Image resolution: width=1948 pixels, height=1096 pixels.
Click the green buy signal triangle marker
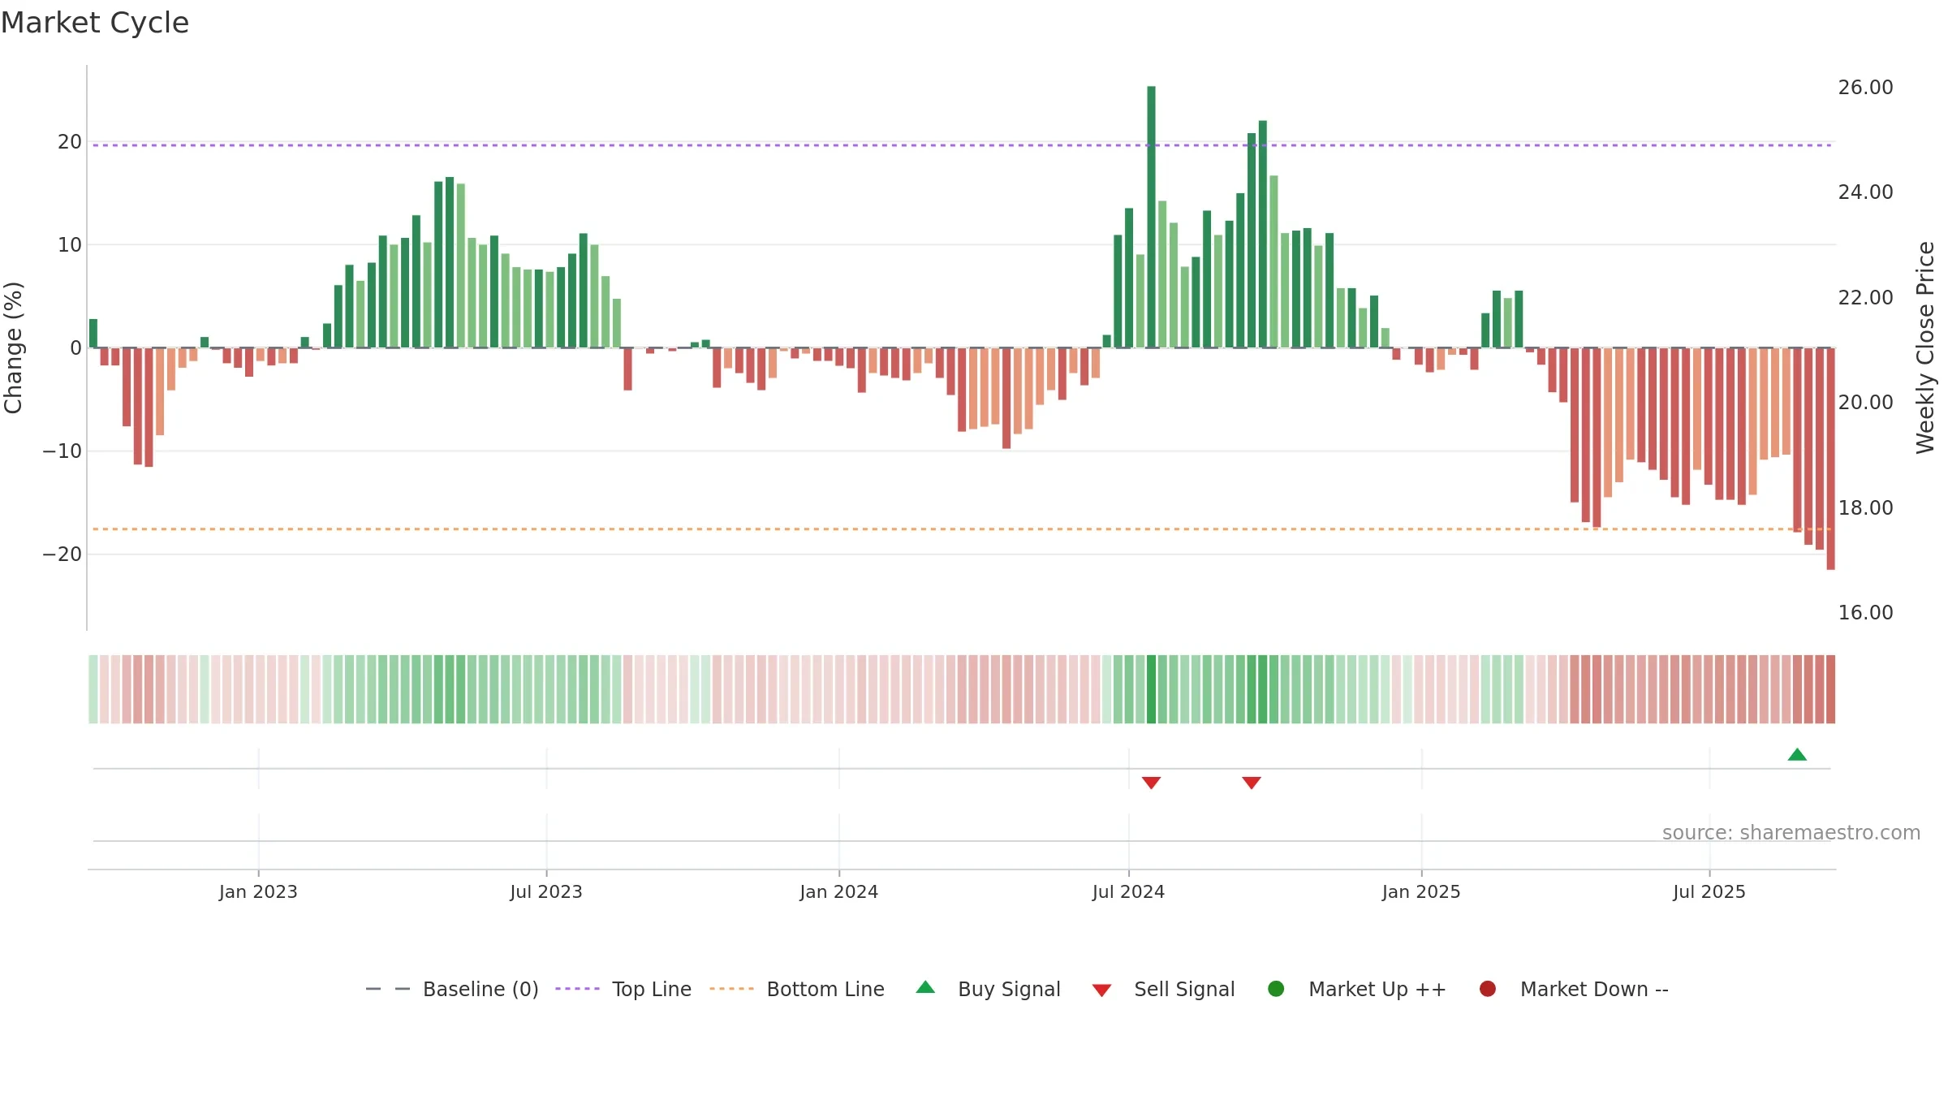pos(1797,754)
